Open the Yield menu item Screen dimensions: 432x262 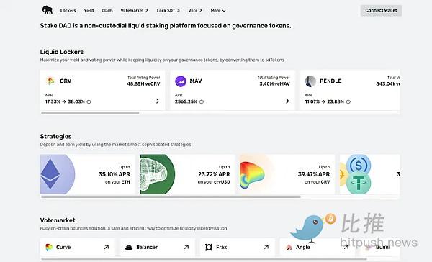89,11
